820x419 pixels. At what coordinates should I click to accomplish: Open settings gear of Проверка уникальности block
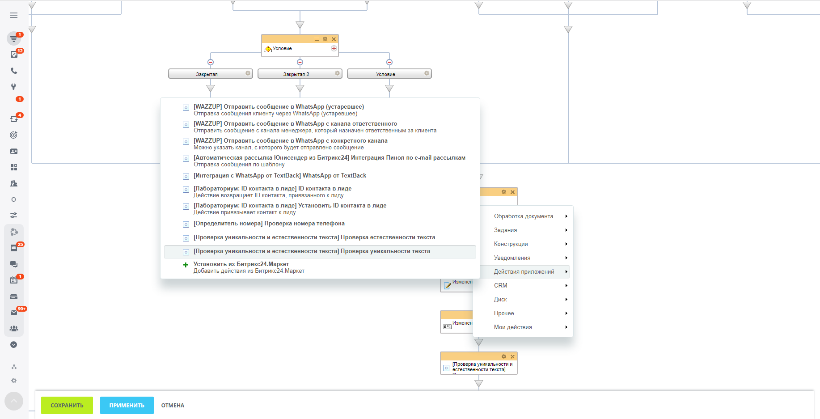pos(504,356)
